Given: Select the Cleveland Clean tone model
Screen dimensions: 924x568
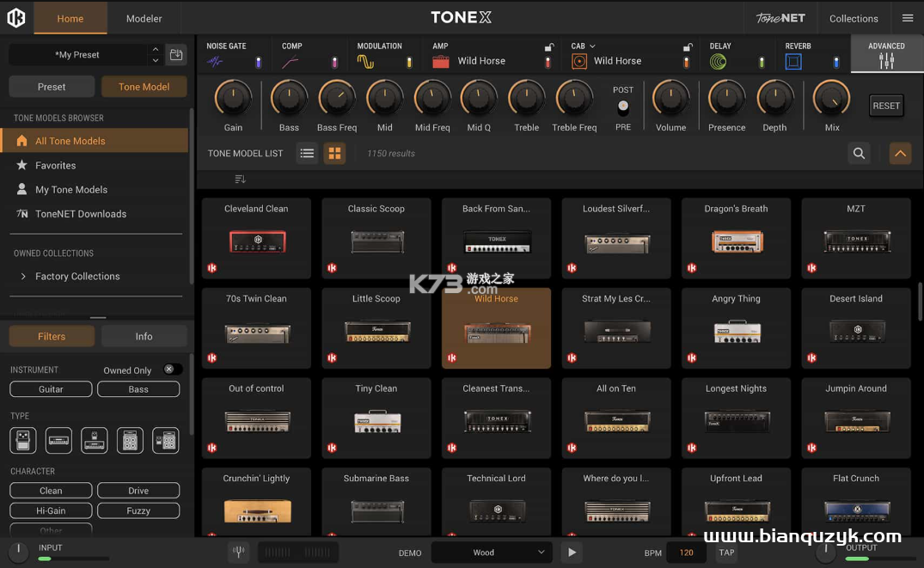Looking at the screenshot, I should click(x=256, y=238).
